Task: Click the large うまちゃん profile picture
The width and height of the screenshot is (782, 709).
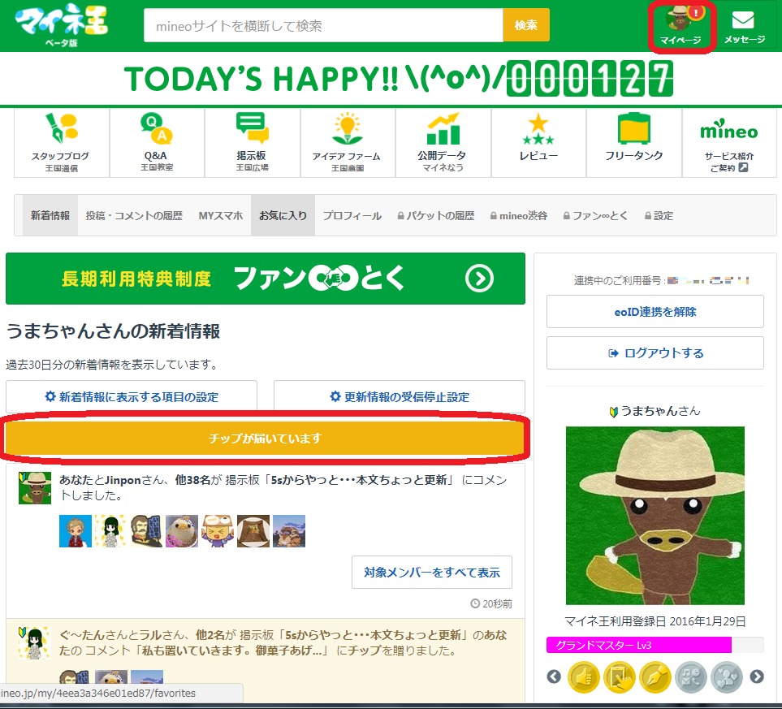Action: pos(655,516)
